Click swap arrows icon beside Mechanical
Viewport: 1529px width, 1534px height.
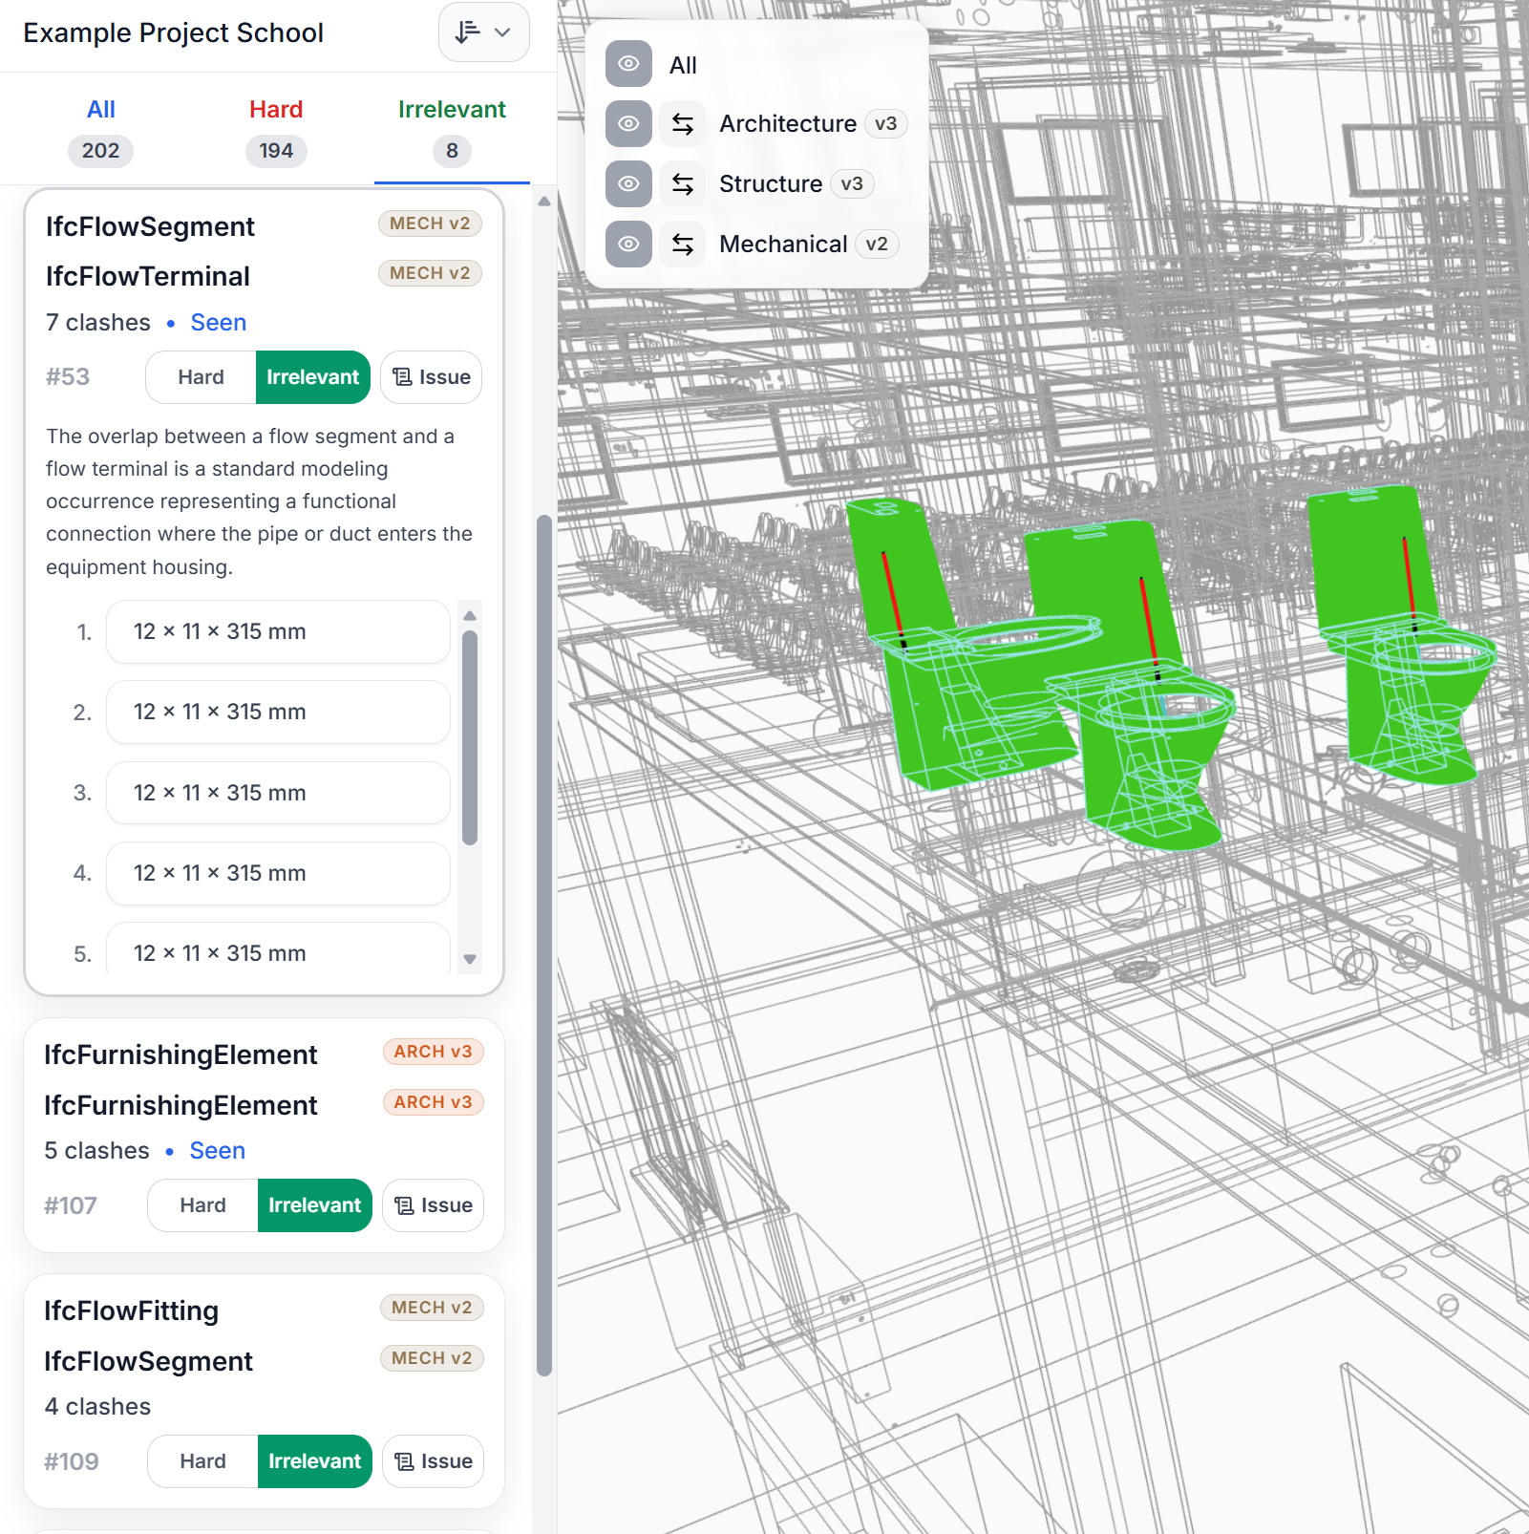click(x=683, y=245)
